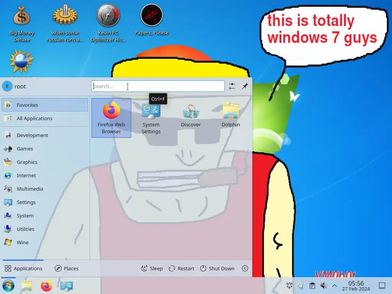Open the tray icon next to the notifications bell
Screen dimensions: 392x294
(x=301, y=286)
